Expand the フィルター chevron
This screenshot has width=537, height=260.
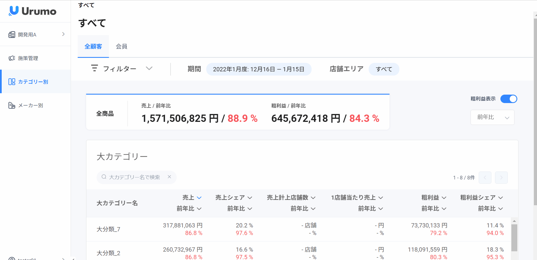pyautogui.click(x=149, y=68)
